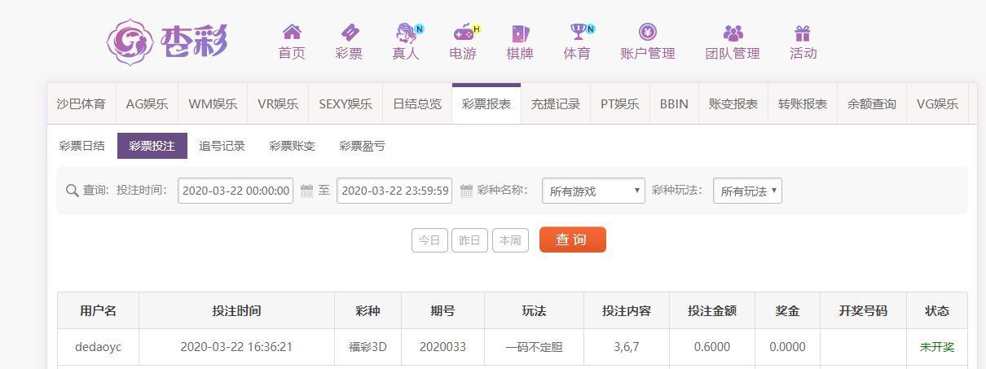Open the 彩票日结 sub-tab

click(x=81, y=146)
